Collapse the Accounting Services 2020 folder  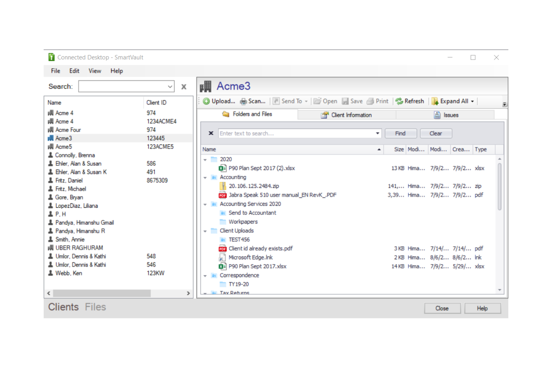pyautogui.click(x=205, y=204)
